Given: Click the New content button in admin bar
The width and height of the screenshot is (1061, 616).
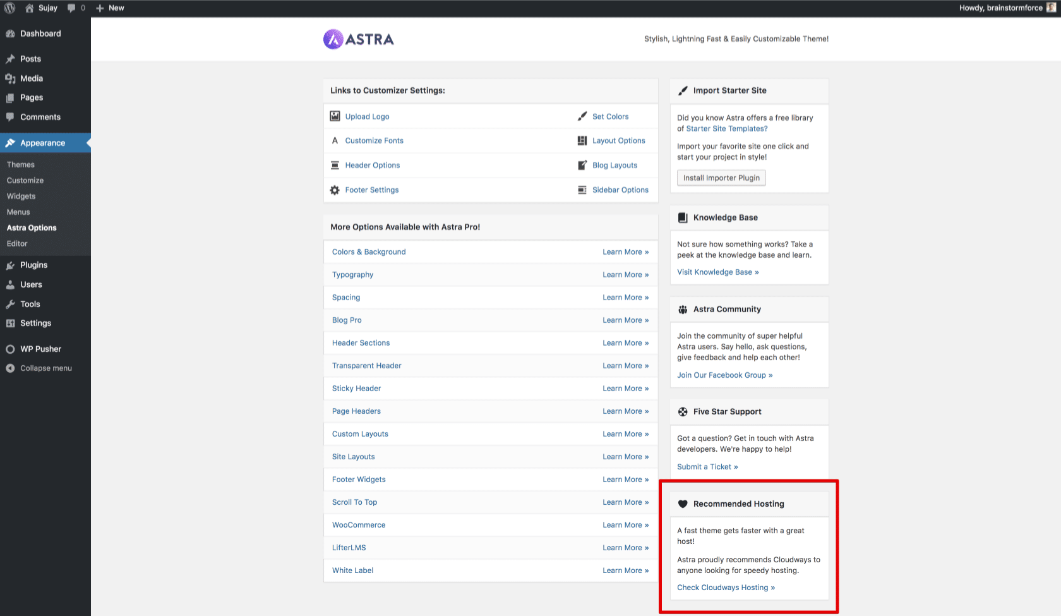Looking at the screenshot, I should point(110,8).
